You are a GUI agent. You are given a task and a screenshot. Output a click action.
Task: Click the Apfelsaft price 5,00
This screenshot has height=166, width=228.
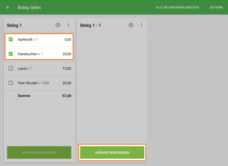[x=68, y=40]
